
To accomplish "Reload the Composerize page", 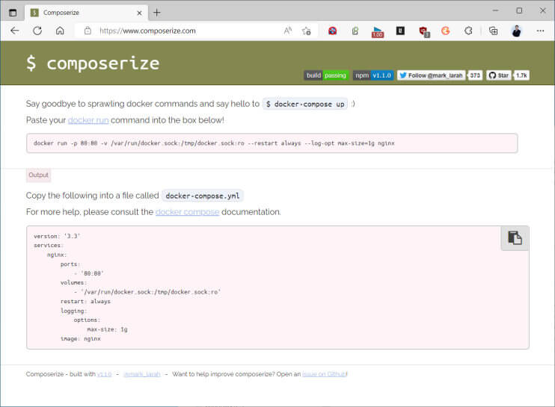I will tap(37, 31).
